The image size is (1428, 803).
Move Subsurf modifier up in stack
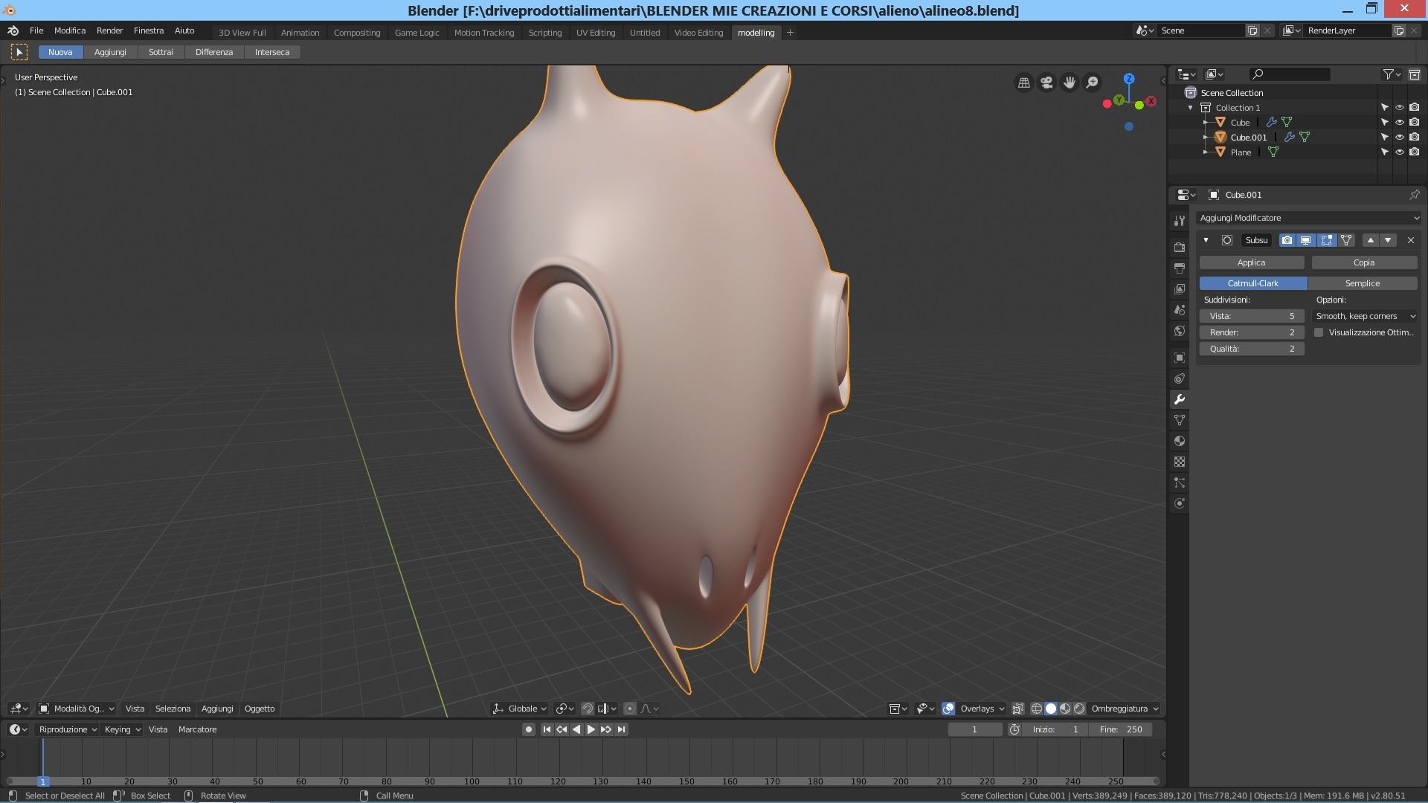point(1371,240)
